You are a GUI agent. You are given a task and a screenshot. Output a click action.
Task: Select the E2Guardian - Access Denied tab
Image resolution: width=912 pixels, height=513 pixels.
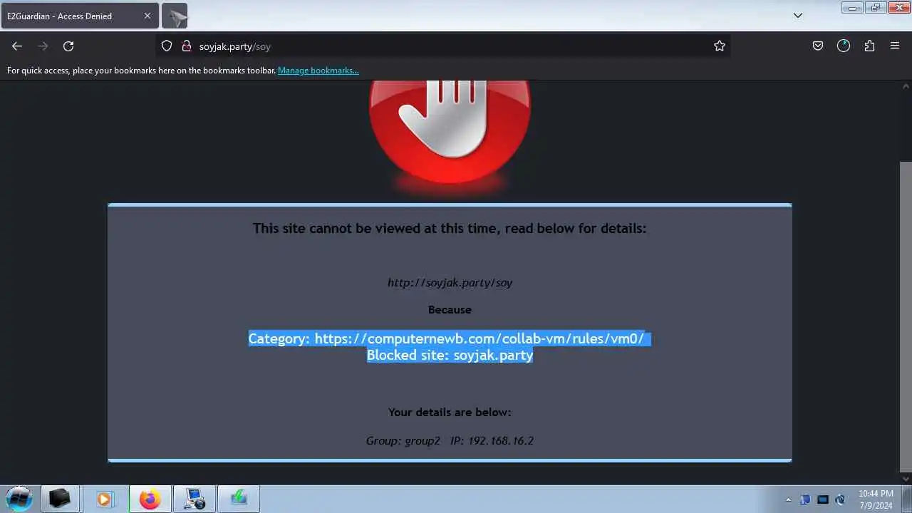80,16
